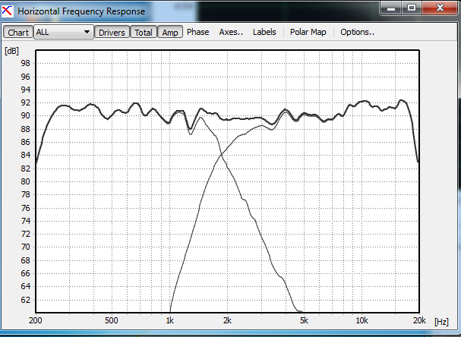Toggle the Labels option
Image resolution: width=461 pixels, height=337 pixels.
[264, 33]
